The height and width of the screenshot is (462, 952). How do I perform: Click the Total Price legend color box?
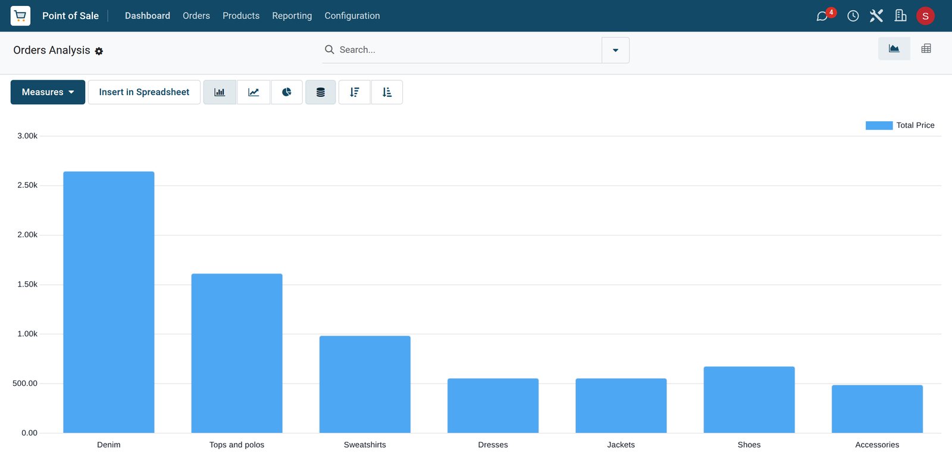[x=879, y=125]
